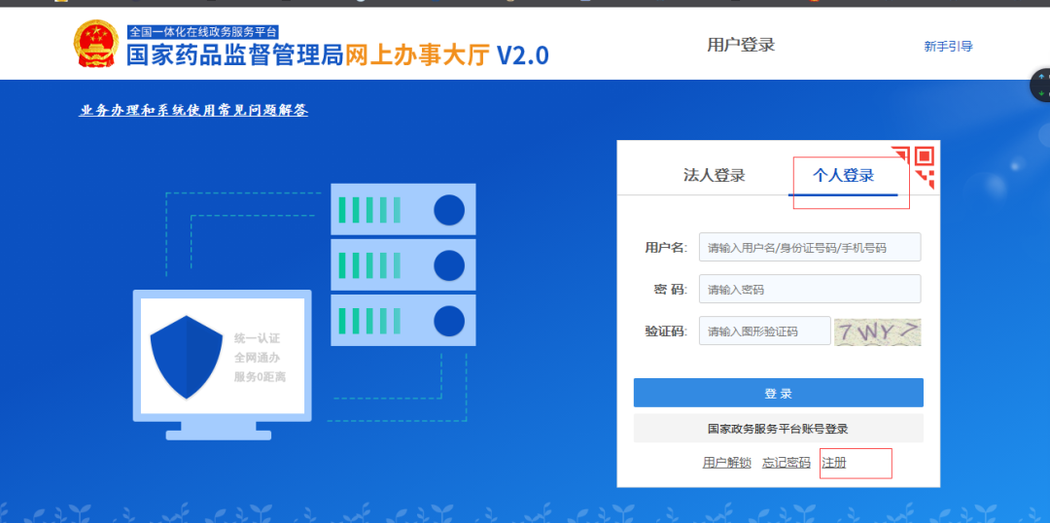This screenshot has height=523, width=1050.
Task: Select the 个人登录 tab
Action: 843,175
